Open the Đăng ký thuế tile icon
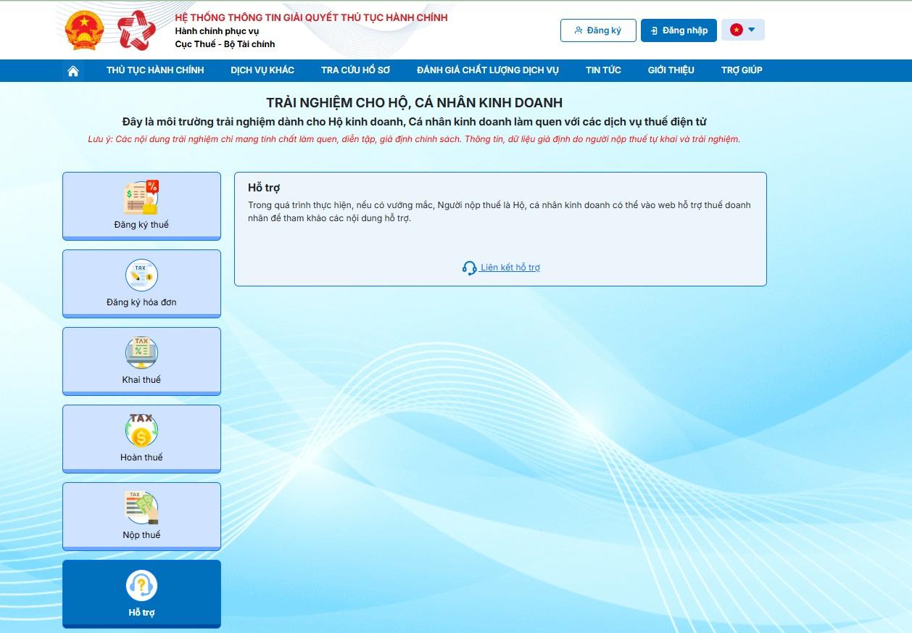This screenshot has width=912, height=633. [x=141, y=198]
